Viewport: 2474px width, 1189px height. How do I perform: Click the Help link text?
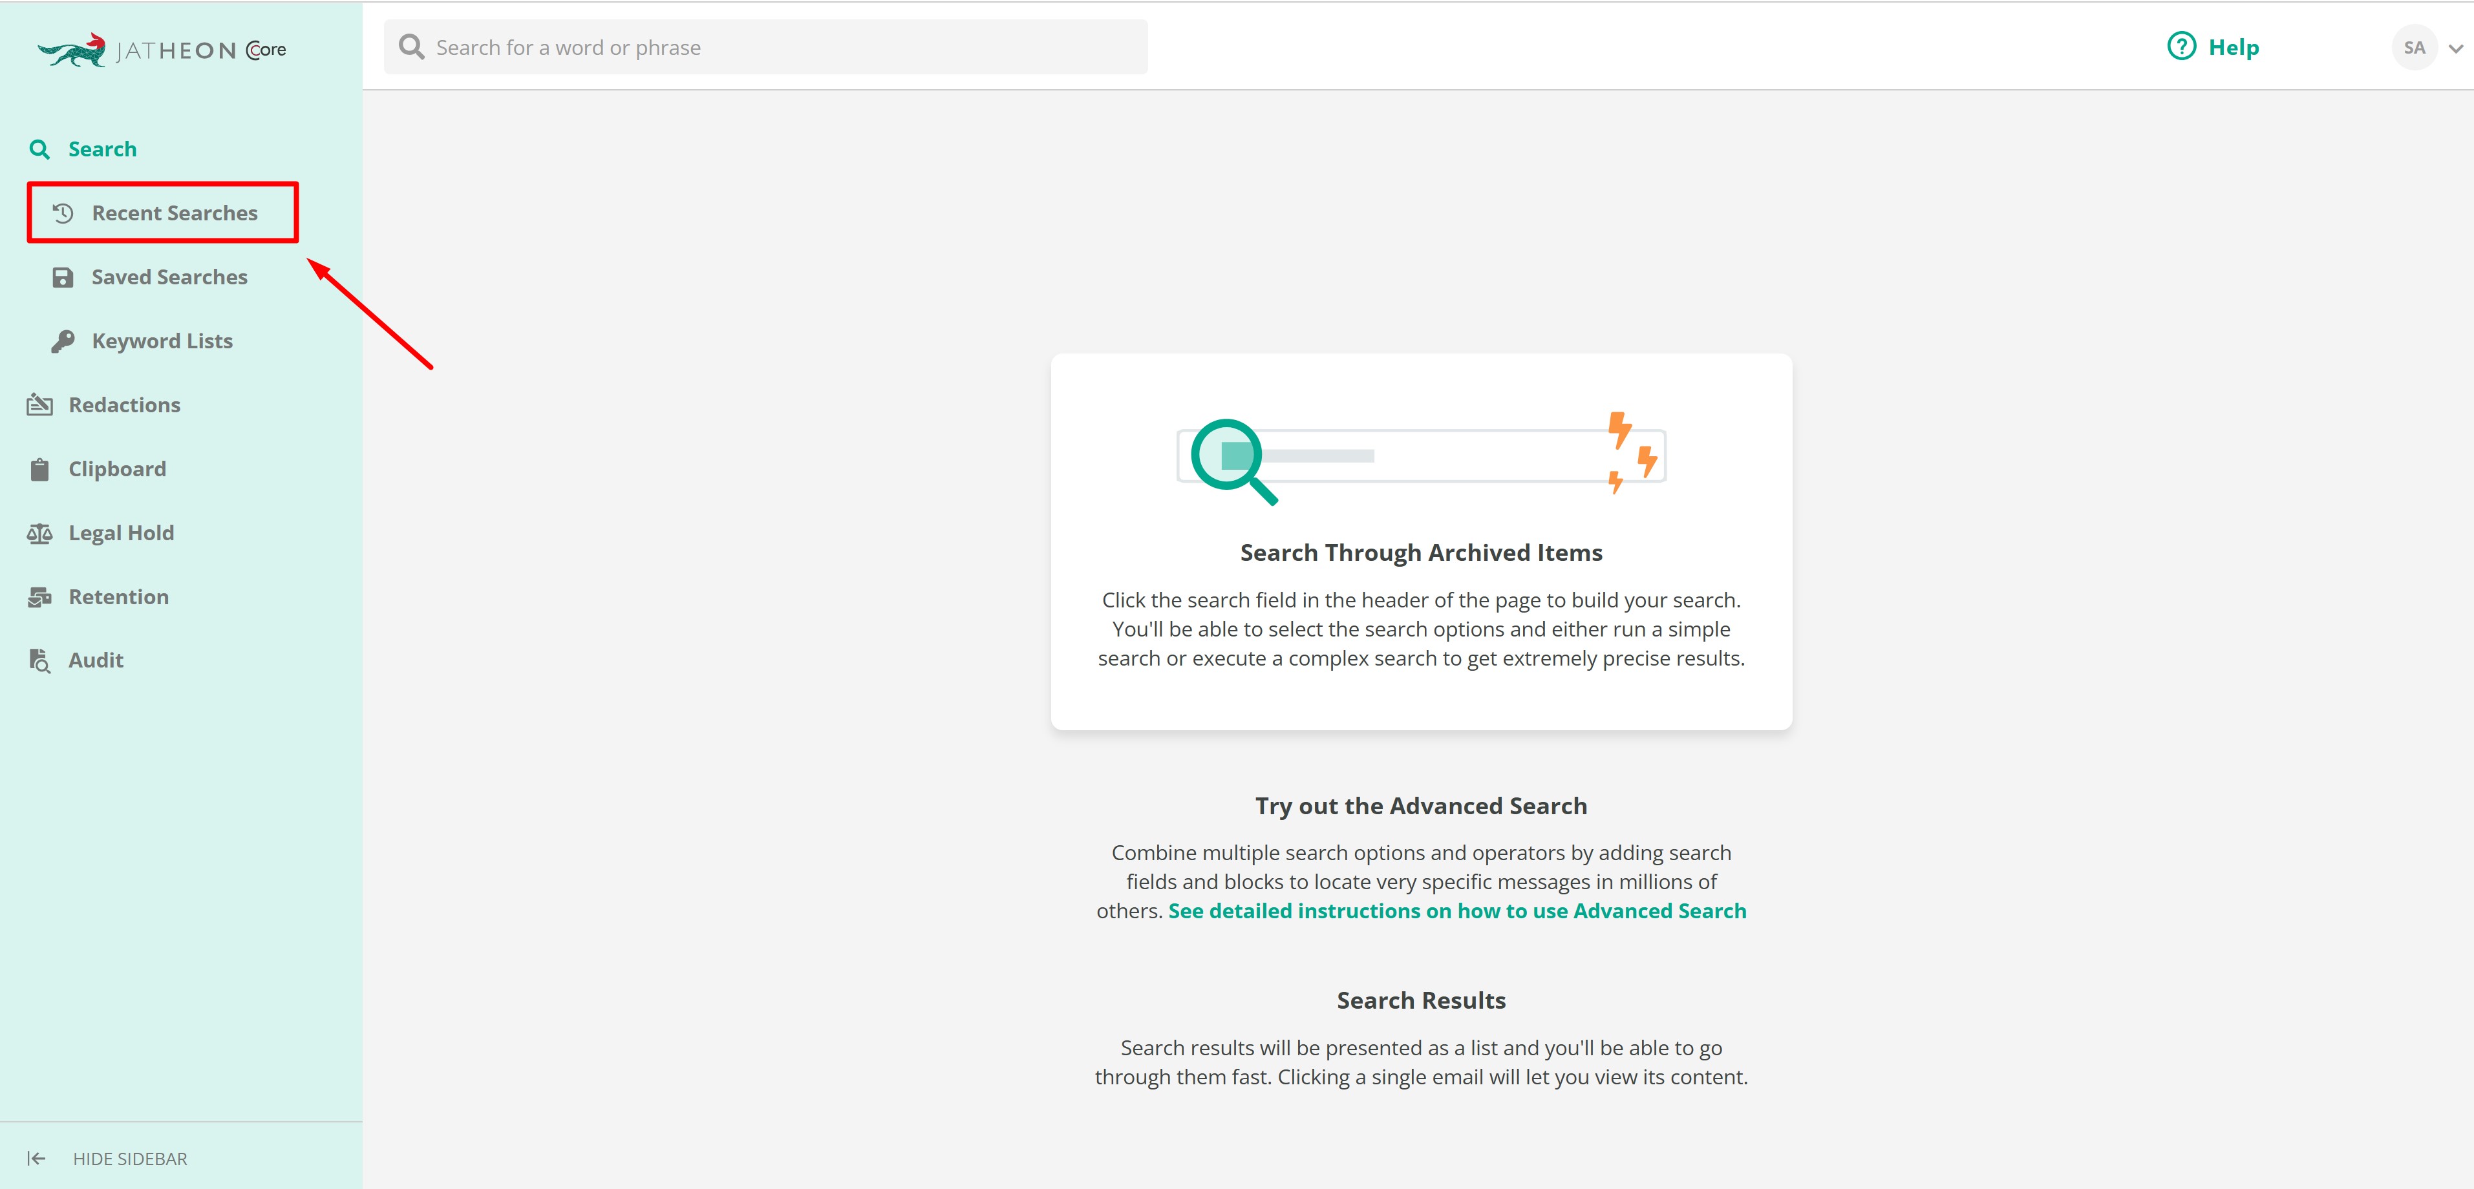click(2234, 47)
